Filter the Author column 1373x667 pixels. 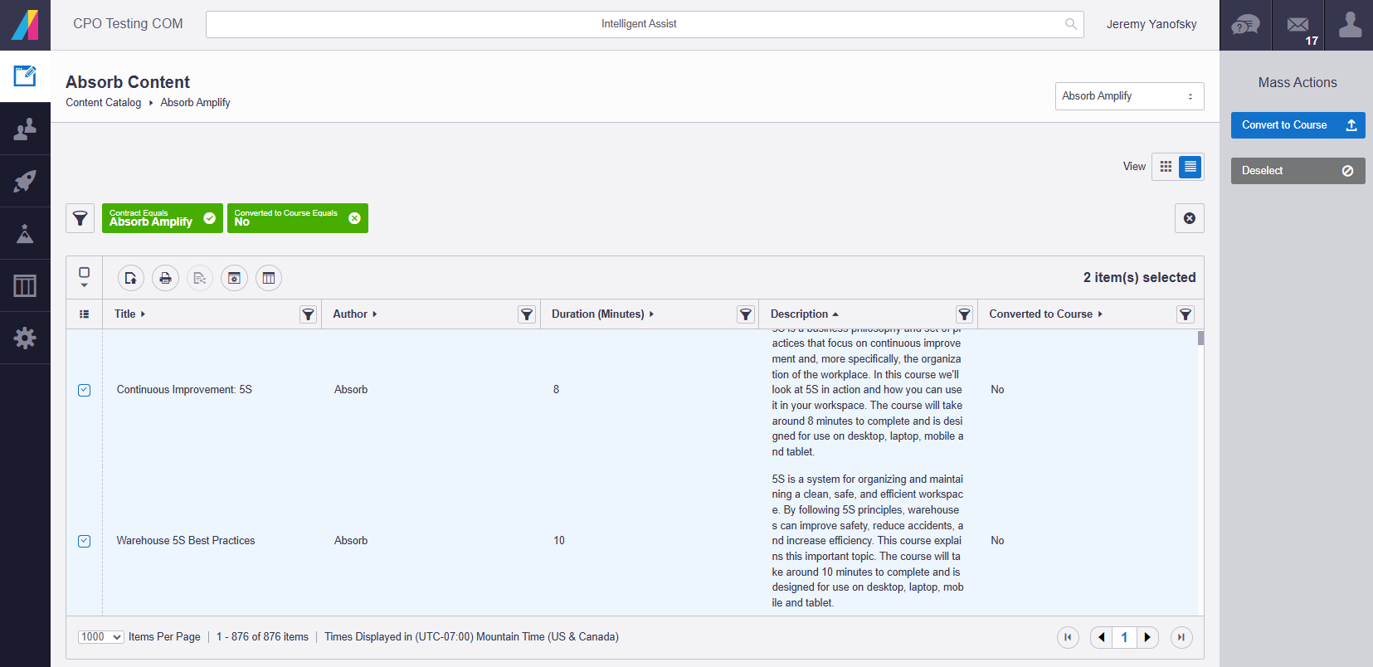(x=527, y=314)
